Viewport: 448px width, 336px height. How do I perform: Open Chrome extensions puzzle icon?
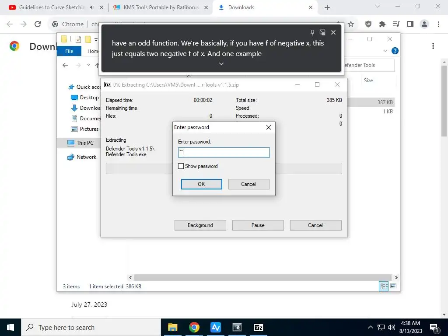382,24
